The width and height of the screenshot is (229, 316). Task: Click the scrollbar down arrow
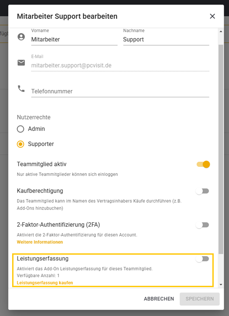point(221,284)
